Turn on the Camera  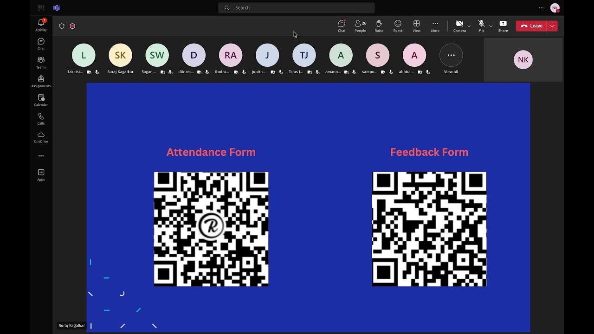click(459, 26)
